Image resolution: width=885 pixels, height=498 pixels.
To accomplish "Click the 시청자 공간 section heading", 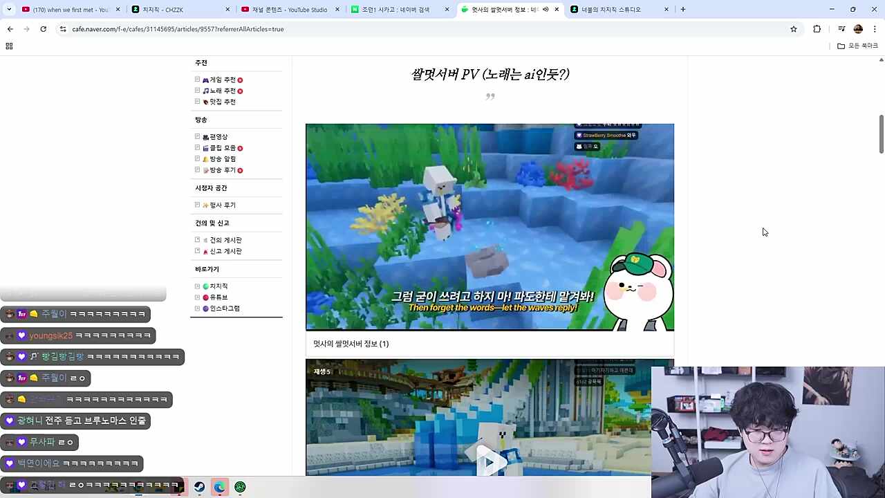I will (211, 188).
